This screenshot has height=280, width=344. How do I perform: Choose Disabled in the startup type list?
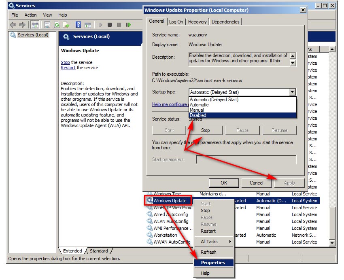[x=242, y=115]
